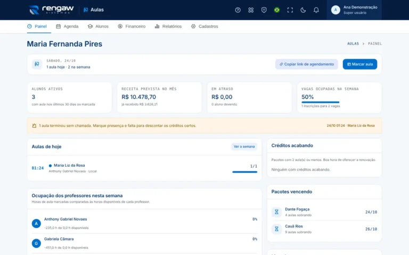
Task: Click the 26/10 date for Cauã Rios
Action: [371, 229]
